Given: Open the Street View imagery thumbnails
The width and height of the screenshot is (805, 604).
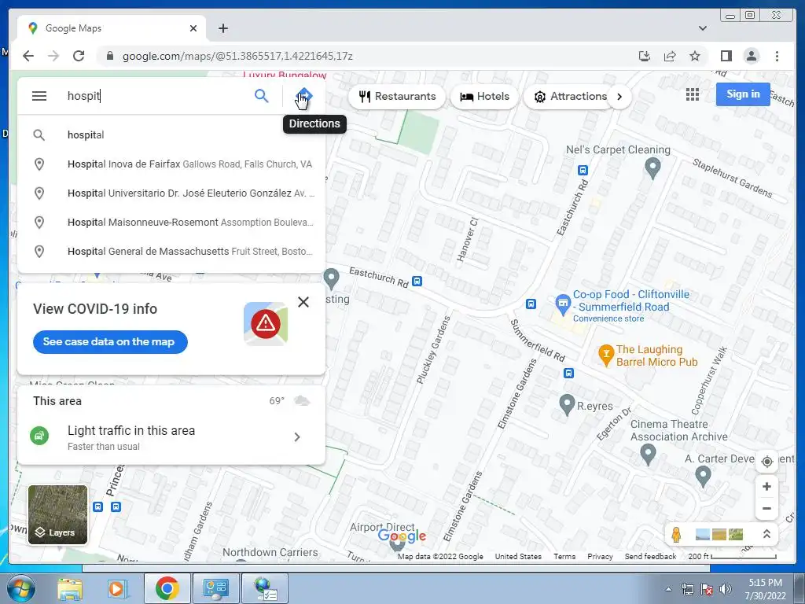Looking at the screenshot, I should (719, 535).
